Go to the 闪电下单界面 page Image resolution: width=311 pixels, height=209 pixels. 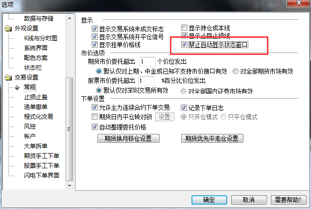[x=42, y=175]
